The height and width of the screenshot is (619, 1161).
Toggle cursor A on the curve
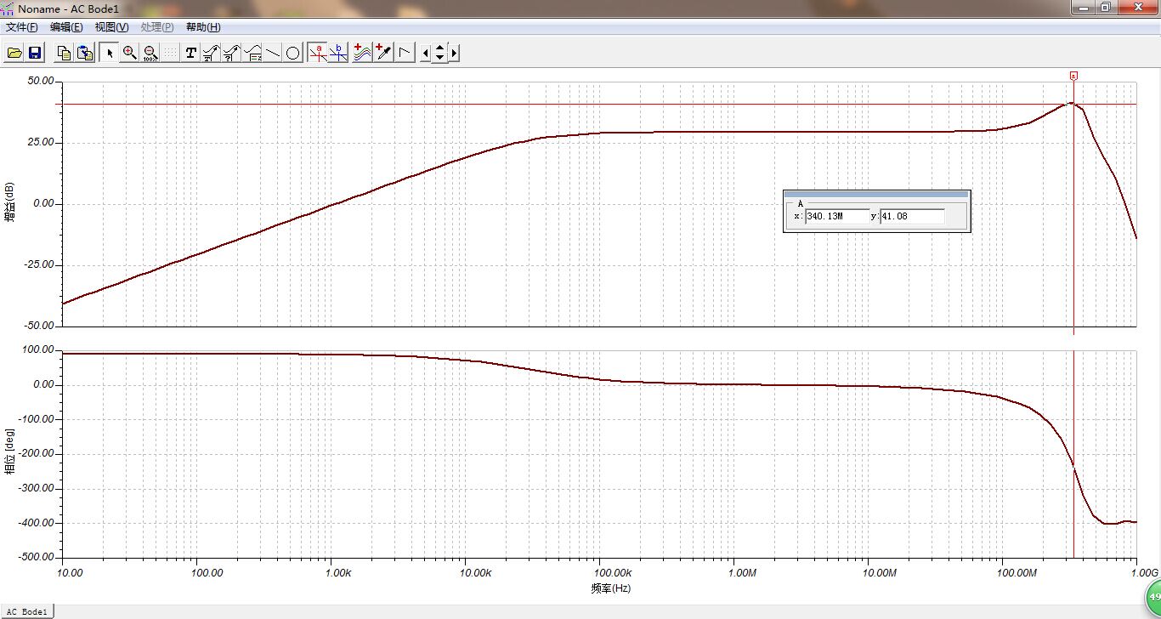coord(318,53)
